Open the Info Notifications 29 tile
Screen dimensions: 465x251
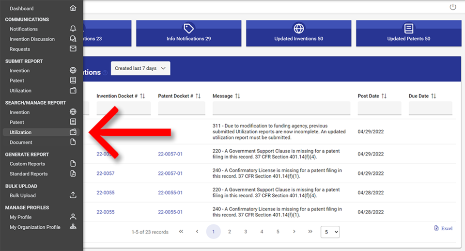tap(188, 33)
